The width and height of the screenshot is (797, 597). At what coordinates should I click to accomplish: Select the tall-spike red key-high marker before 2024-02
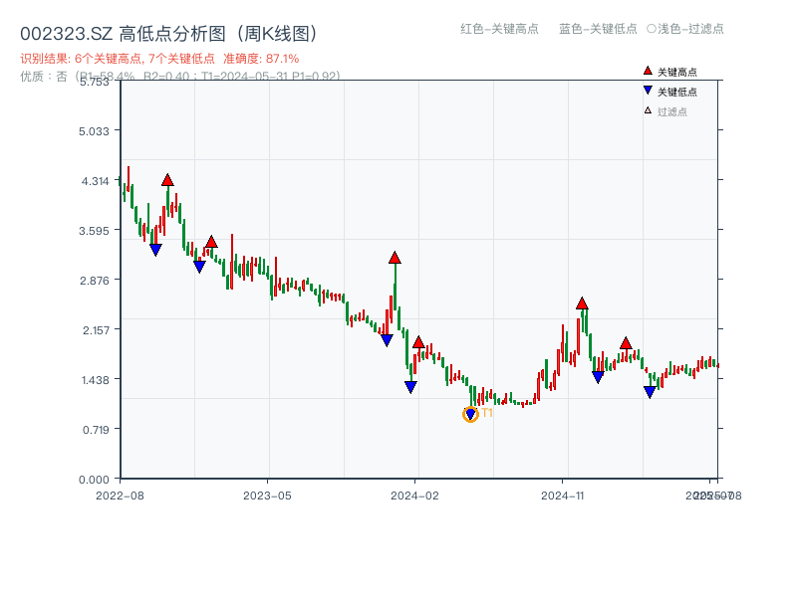[x=395, y=258]
